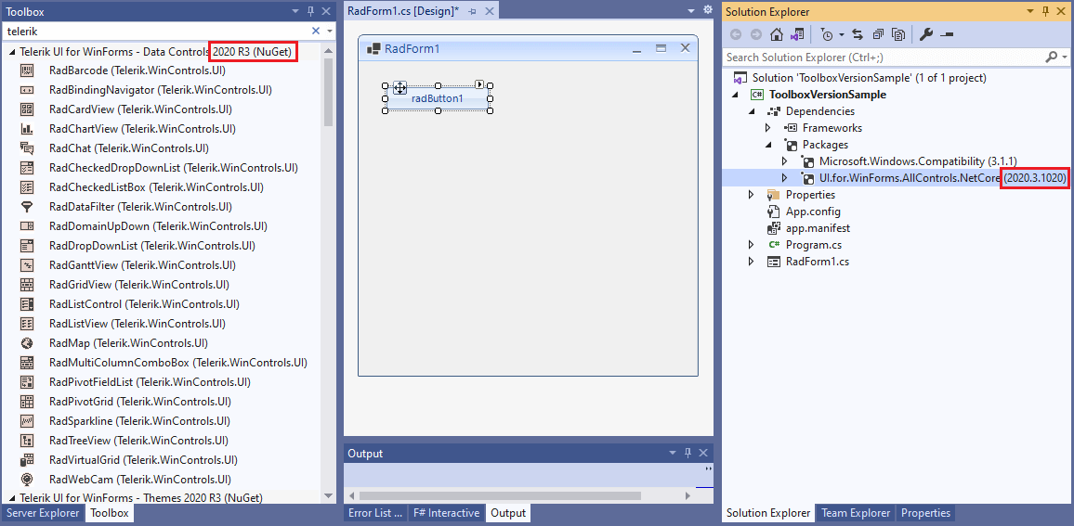The image size is (1074, 526).
Task: Pin the Solution Explorer panel
Action: (x=1045, y=11)
